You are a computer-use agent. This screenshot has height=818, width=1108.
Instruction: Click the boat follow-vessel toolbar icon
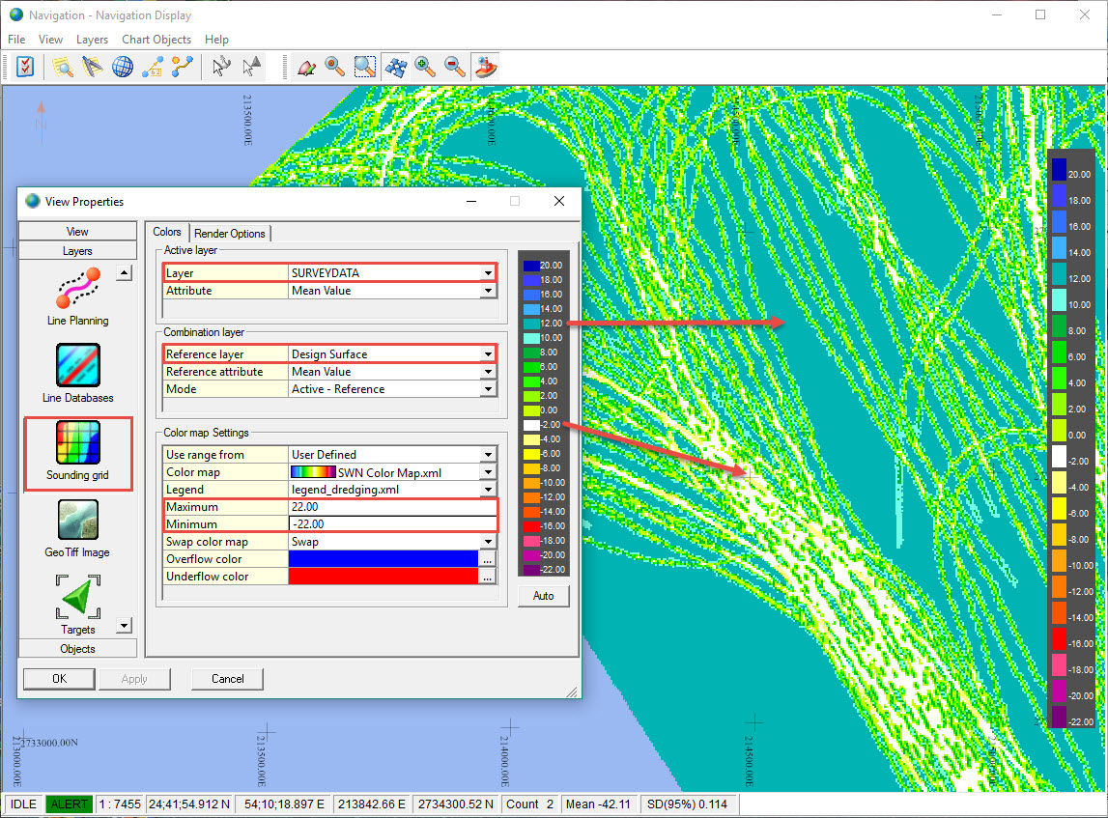click(485, 67)
